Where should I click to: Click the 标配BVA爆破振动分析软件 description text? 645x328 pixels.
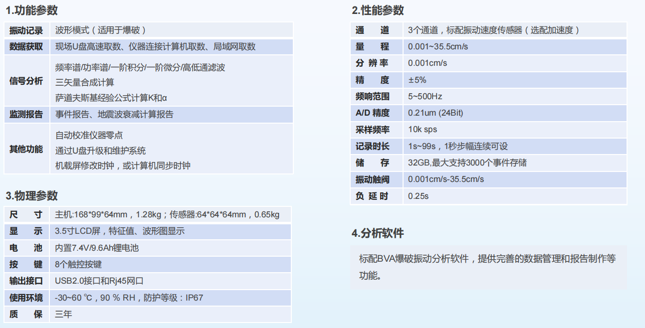(x=487, y=259)
